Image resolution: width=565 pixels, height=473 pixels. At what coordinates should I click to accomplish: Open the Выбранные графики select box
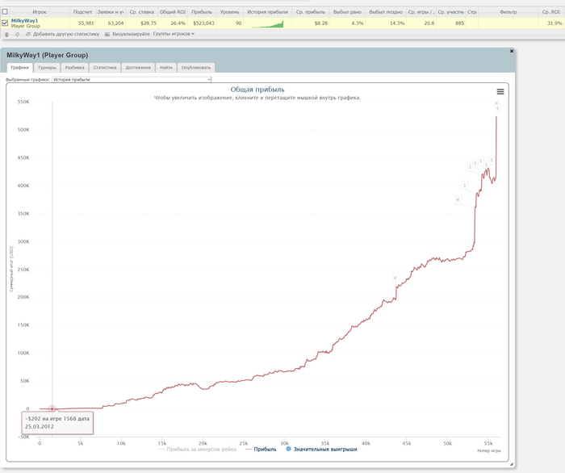pyautogui.click(x=132, y=80)
